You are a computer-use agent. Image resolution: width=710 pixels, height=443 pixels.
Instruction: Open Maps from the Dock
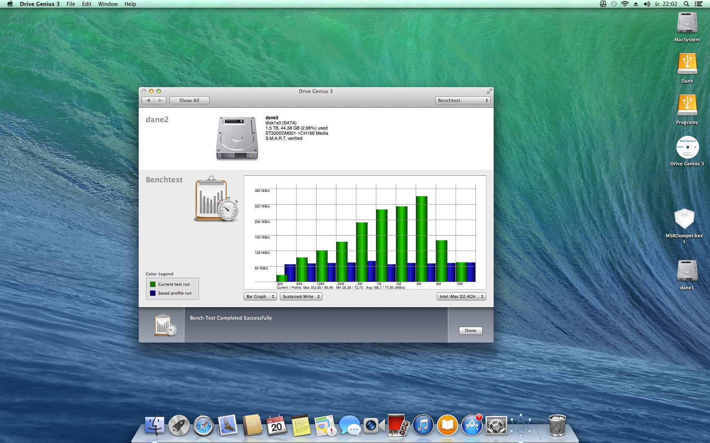[325, 426]
